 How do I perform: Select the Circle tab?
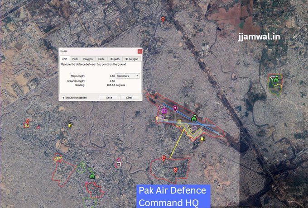(x=101, y=59)
